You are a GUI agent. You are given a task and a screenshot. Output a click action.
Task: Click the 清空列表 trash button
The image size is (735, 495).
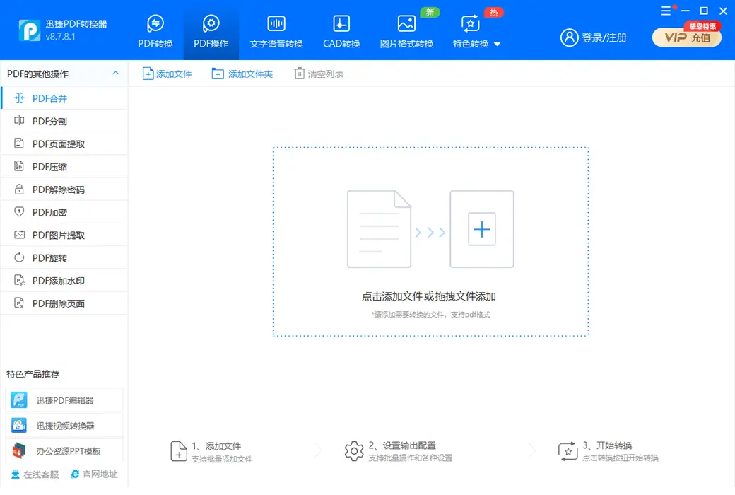319,74
